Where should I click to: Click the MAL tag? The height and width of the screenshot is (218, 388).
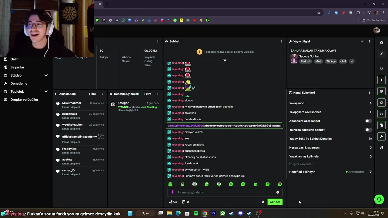coord(318,61)
